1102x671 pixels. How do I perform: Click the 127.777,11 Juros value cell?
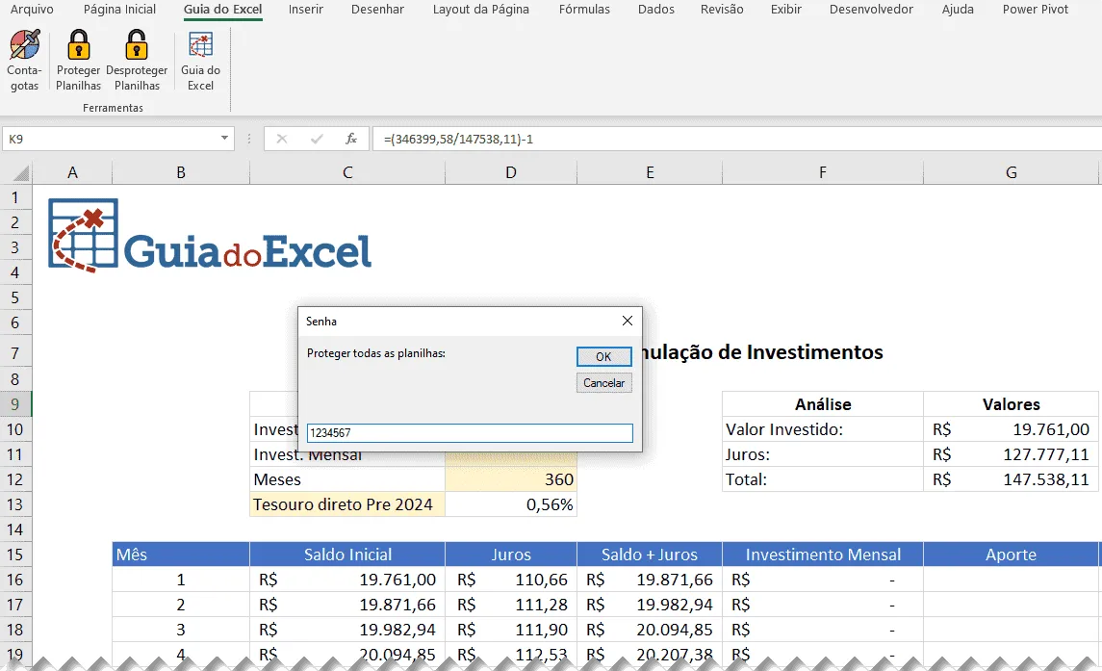click(x=1012, y=454)
